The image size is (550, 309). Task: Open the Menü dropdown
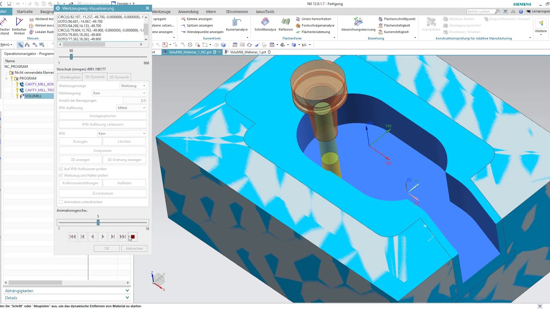[x=7, y=45]
